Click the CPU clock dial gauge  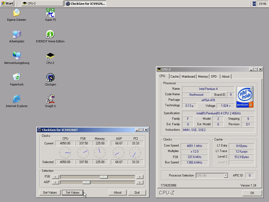coord(65,153)
